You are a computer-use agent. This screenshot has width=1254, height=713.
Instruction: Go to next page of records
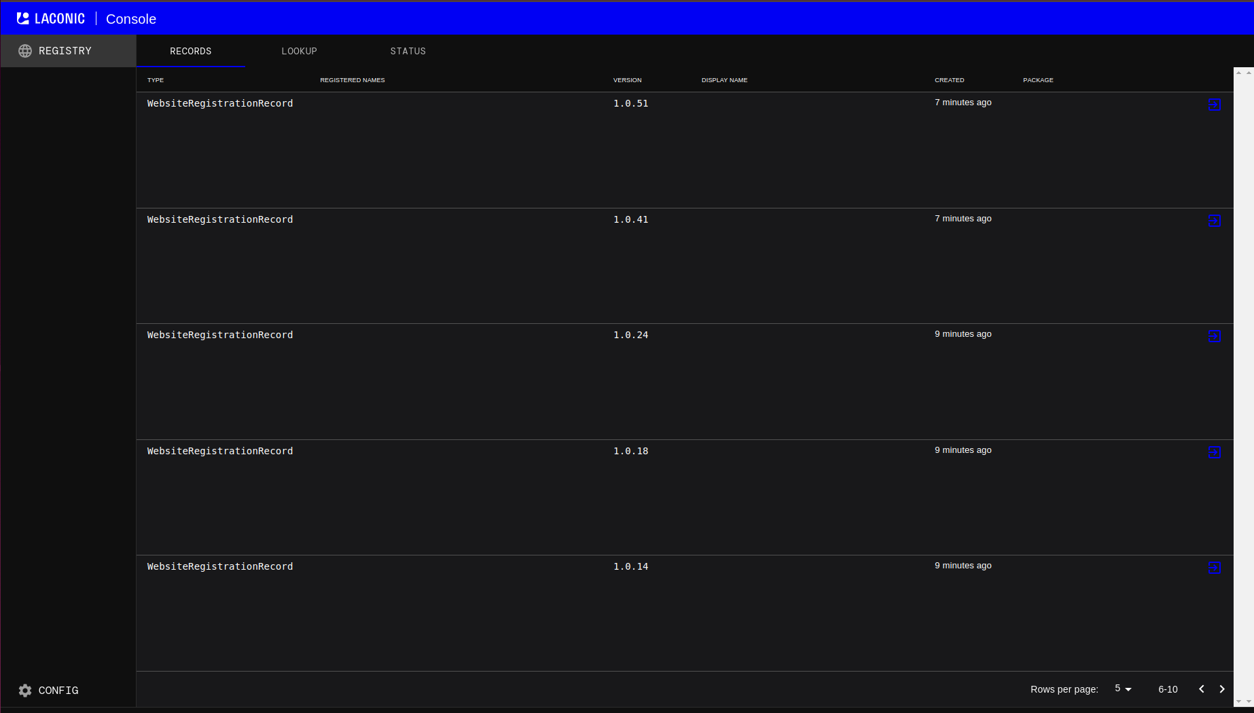[x=1222, y=689]
